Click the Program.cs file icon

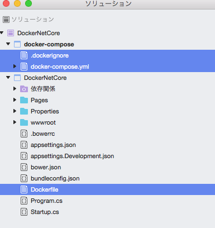24,201
